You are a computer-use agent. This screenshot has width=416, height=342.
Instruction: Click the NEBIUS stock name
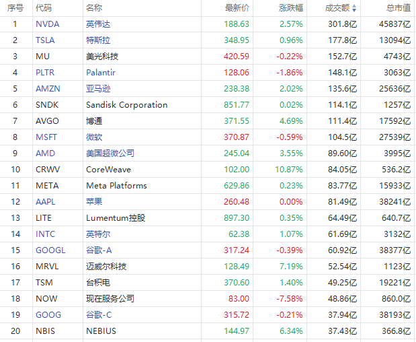click(x=101, y=331)
